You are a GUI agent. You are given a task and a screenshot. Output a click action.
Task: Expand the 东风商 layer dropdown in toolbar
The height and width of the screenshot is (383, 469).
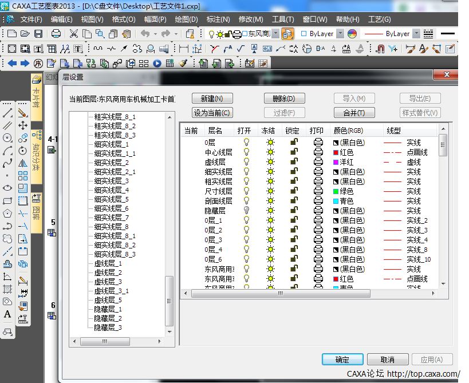[276, 34]
